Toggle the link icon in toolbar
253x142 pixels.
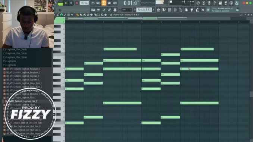coord(109,10)
